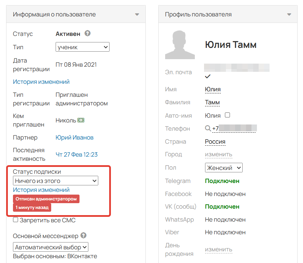303x263 pixels.
Task: Click the email confirmed checkmark icon
Action: pos(207,76)
